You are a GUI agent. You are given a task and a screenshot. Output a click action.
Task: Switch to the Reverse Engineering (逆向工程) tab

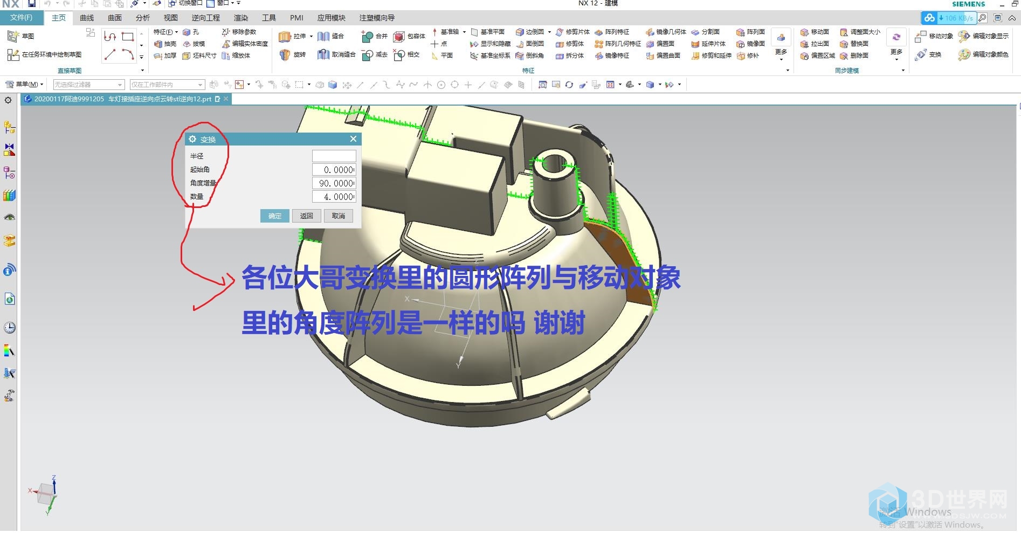(x=206, y=18)
